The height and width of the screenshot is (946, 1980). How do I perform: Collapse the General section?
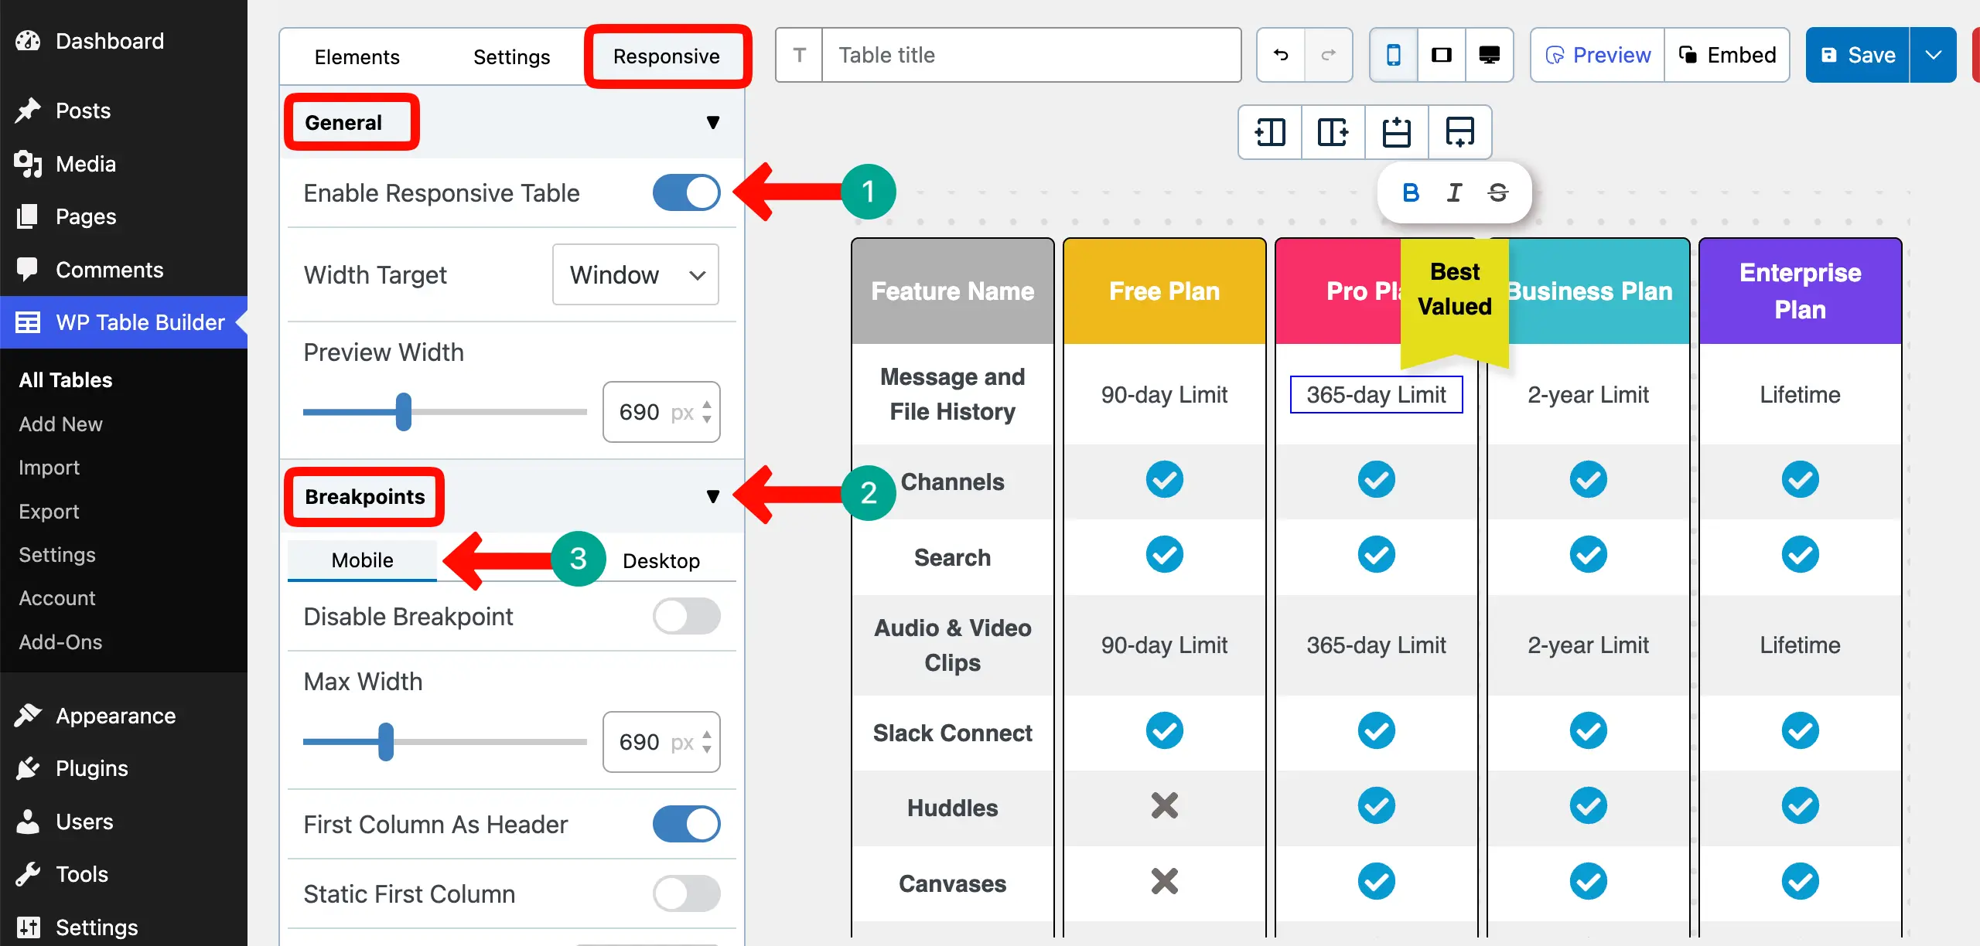713,122
